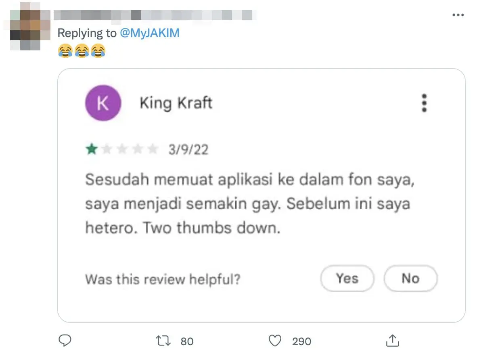Screen dimensions: 477x358
Task: Open the share tweet upload icon
Action: point(392,341)
